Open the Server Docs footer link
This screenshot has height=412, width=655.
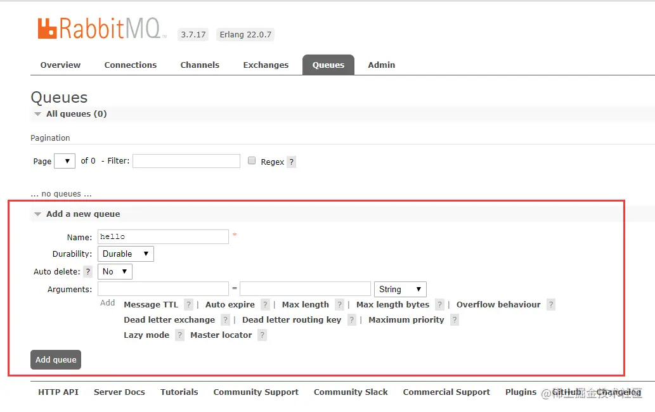pos(119,392)
